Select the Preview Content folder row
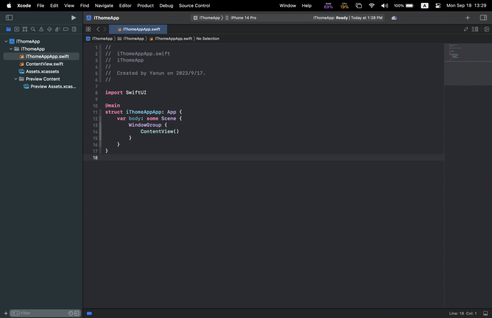 (x=41, y=79)
